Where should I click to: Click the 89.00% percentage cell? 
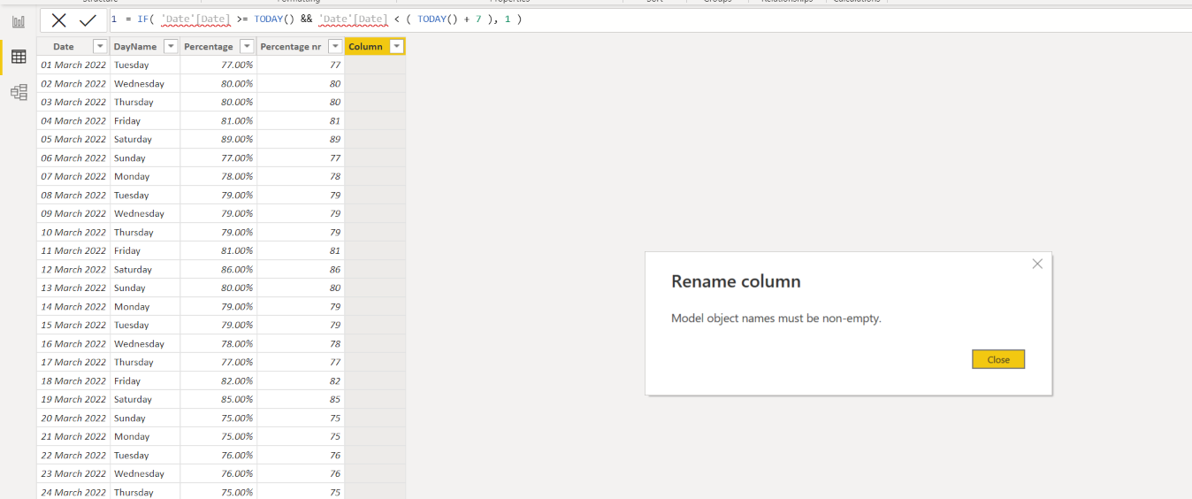[218, 139]
